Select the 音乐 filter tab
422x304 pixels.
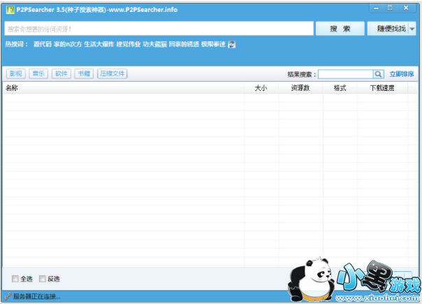[x=38, y=73]
